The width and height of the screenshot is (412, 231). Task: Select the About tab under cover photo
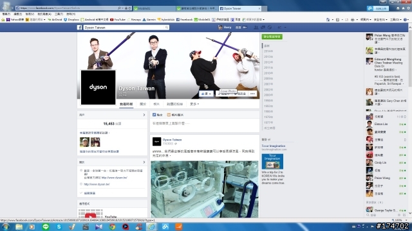(x=143, y=104)
